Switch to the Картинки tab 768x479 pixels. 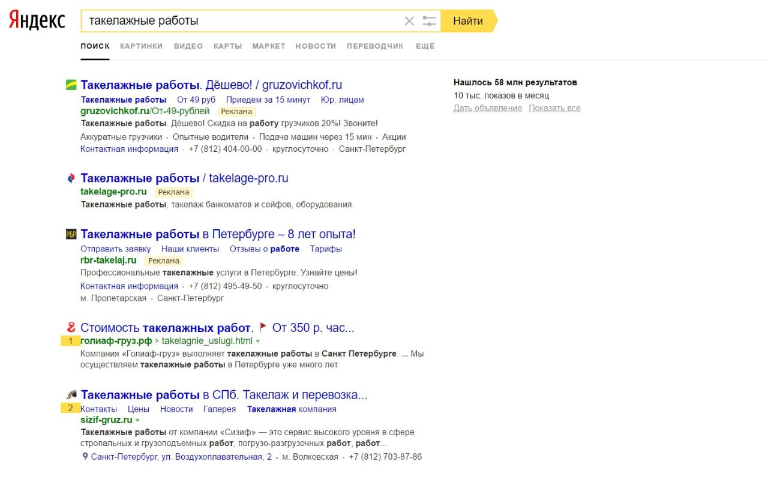[141, 46]
